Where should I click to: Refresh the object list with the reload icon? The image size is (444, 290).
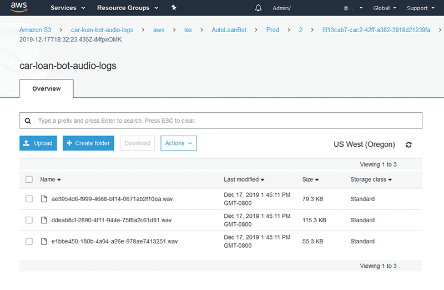(x=408, y=145)
